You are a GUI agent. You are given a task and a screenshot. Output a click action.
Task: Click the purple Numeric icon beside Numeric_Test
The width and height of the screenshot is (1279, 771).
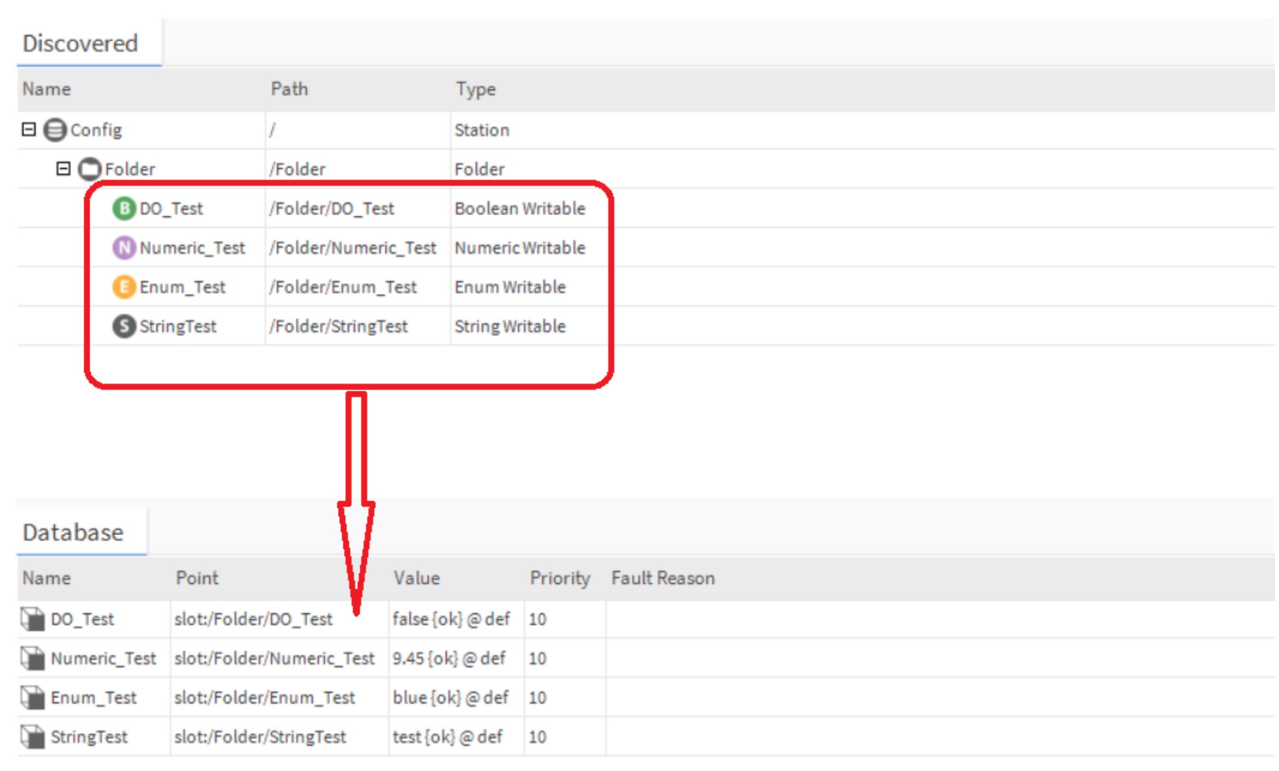pos(123,248)
